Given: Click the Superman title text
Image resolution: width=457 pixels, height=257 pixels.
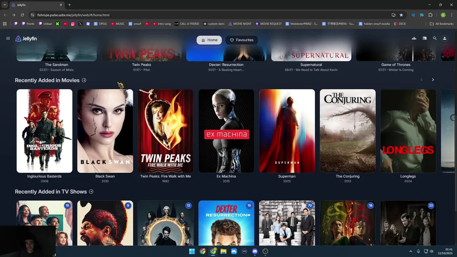Looking at the screenshot, I should [x=287, y=176].
